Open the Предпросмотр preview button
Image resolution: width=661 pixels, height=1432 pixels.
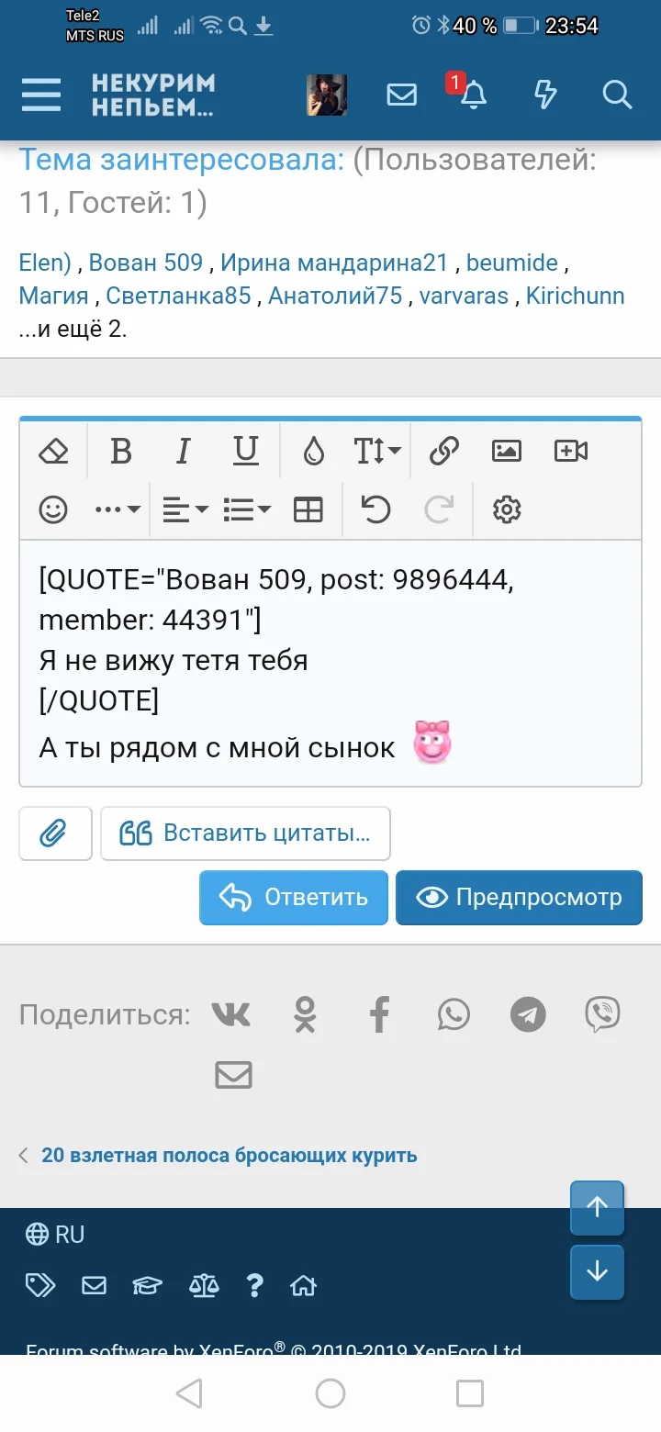pos(519,898)
